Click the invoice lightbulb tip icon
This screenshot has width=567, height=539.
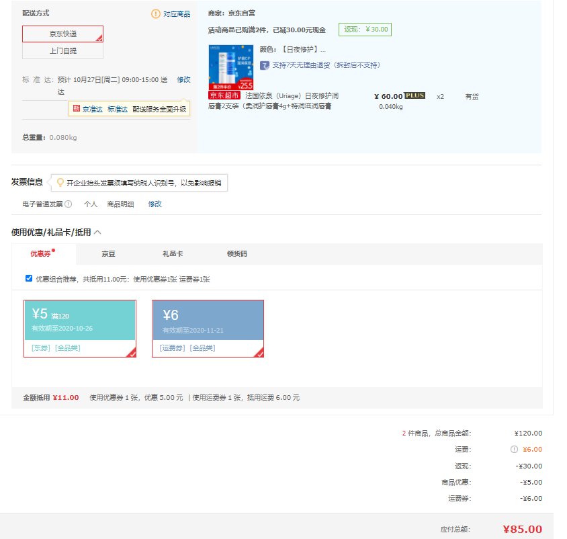[x=60, y=183]
